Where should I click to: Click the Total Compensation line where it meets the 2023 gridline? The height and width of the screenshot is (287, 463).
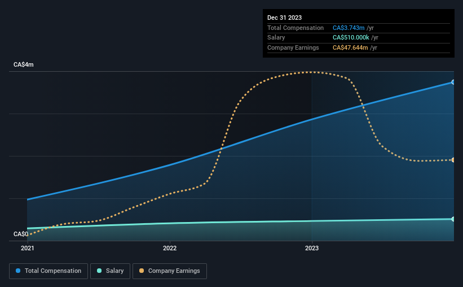[x=312, y=119]
